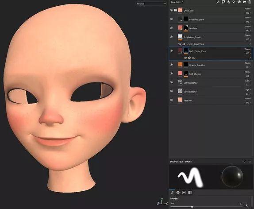Screen dimensions: 254x209
Task: Click the folder icon on Chloe_Skin group
Action: tap(175, 10)
